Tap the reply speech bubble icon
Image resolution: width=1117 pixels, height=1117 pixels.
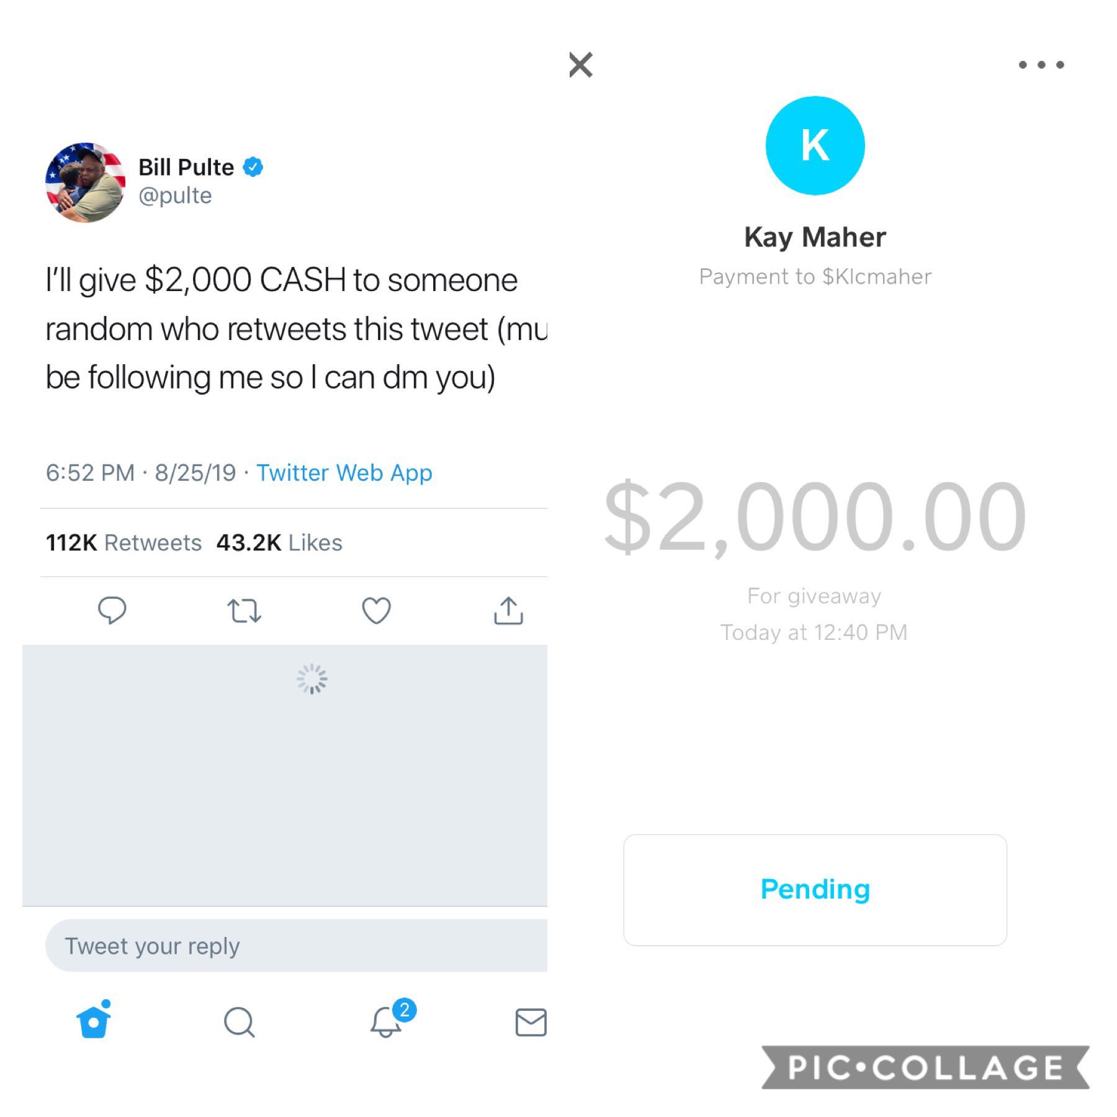tap(112, 610)
